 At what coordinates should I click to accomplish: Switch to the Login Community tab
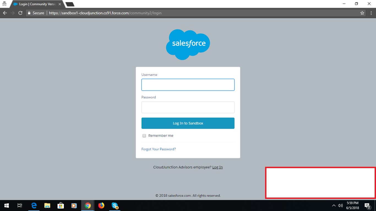click(x=36, y=4)
